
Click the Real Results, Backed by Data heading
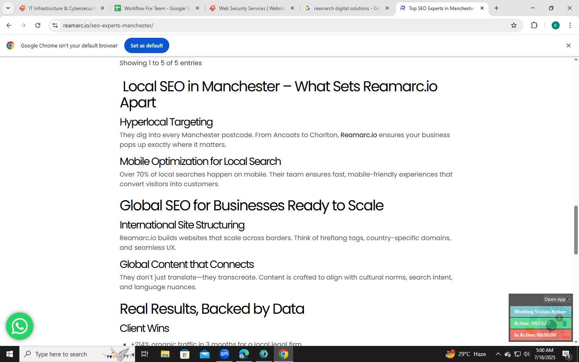(x=212, y=309)
